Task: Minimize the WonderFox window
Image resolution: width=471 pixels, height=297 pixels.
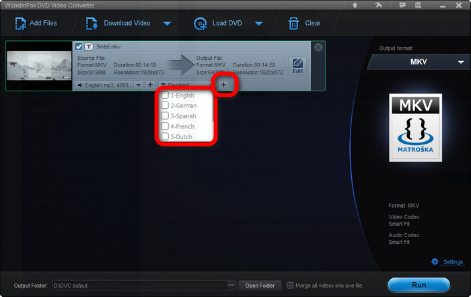Action: [x=443, y=6]
